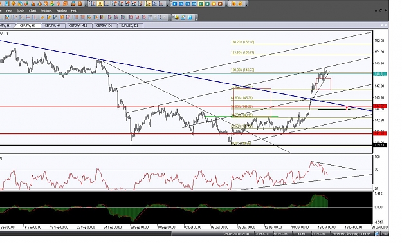The image size is (402, 243).
Task: Click the orange square drawing tool icon
Action: [x=62, y=17]
